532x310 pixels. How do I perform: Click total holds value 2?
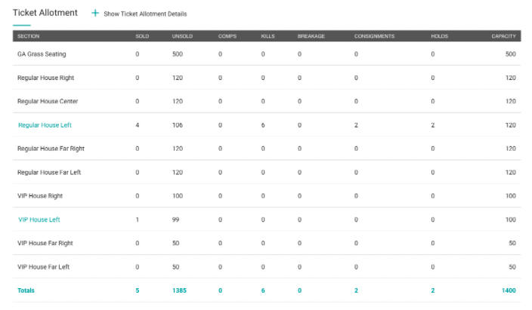pos(433,290)
